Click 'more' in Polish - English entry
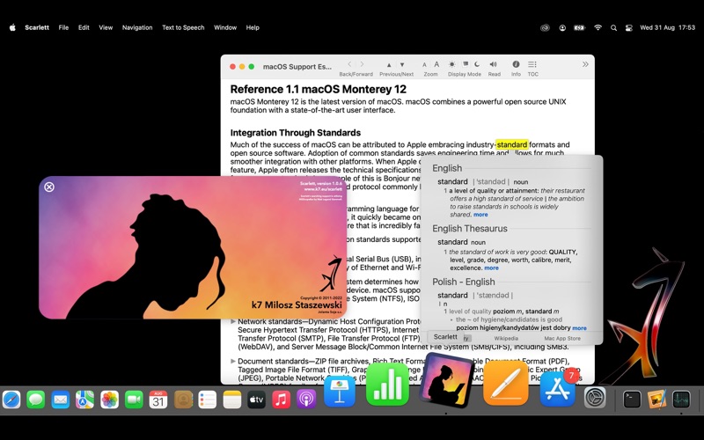The image size is (704, 440). [579, 328]
